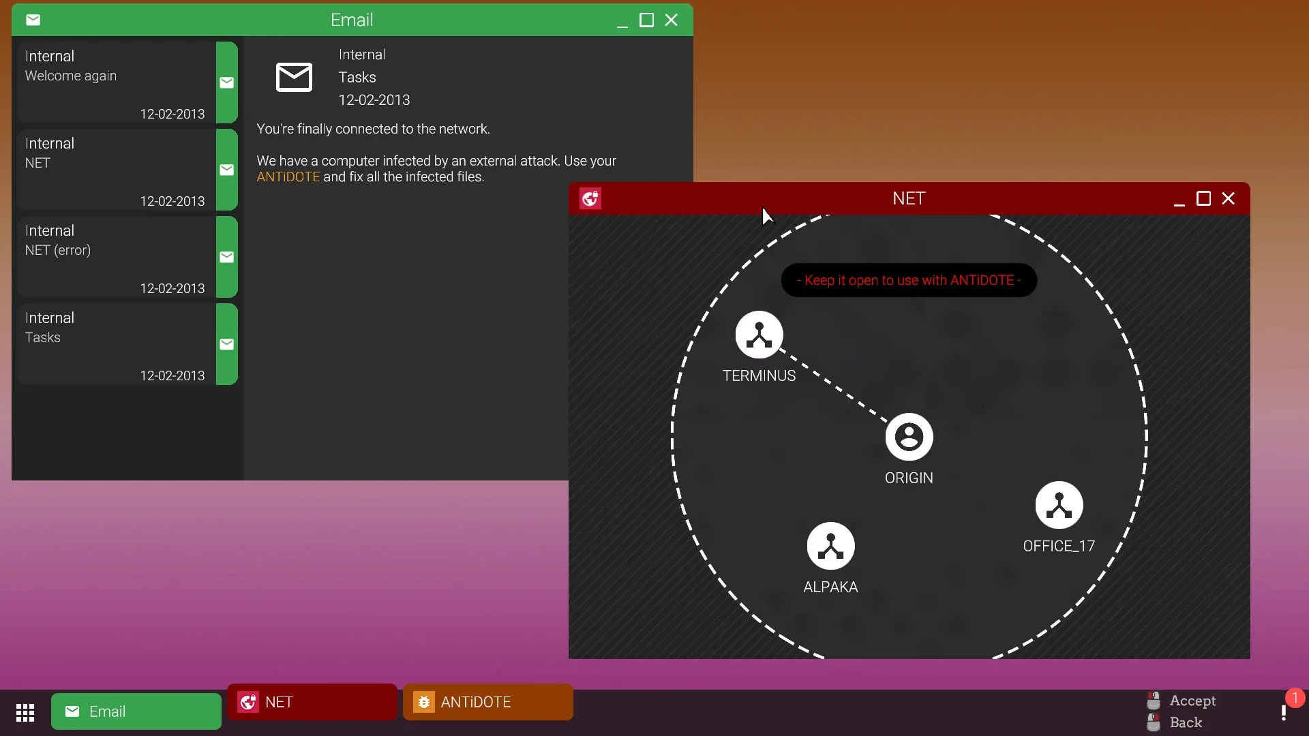Click the ALPAKA network node
This screenshot has height=736, width=1309.
coord(830,546)
